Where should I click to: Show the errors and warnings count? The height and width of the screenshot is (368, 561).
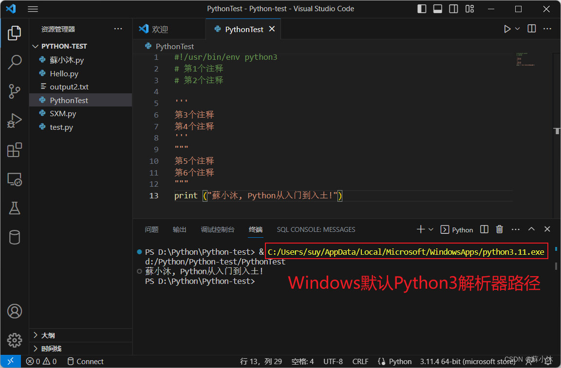pyautogui.click(x=41, y=362)
